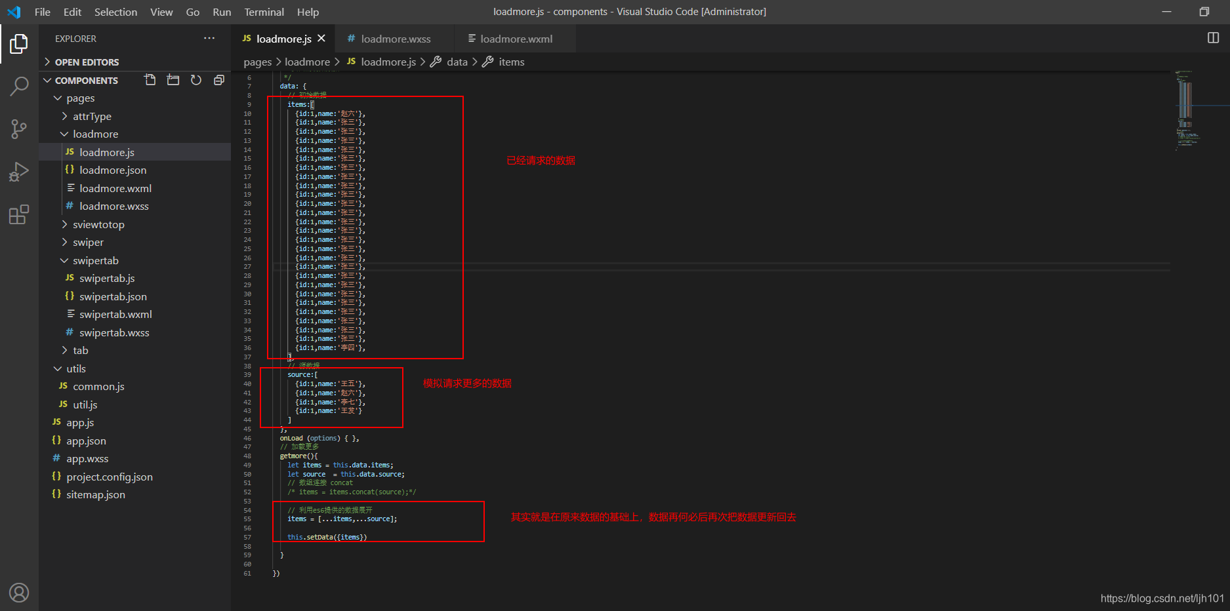Screen dimensions: 1230x611
Task: Split the editor to the right
Action: (1213, 38)
